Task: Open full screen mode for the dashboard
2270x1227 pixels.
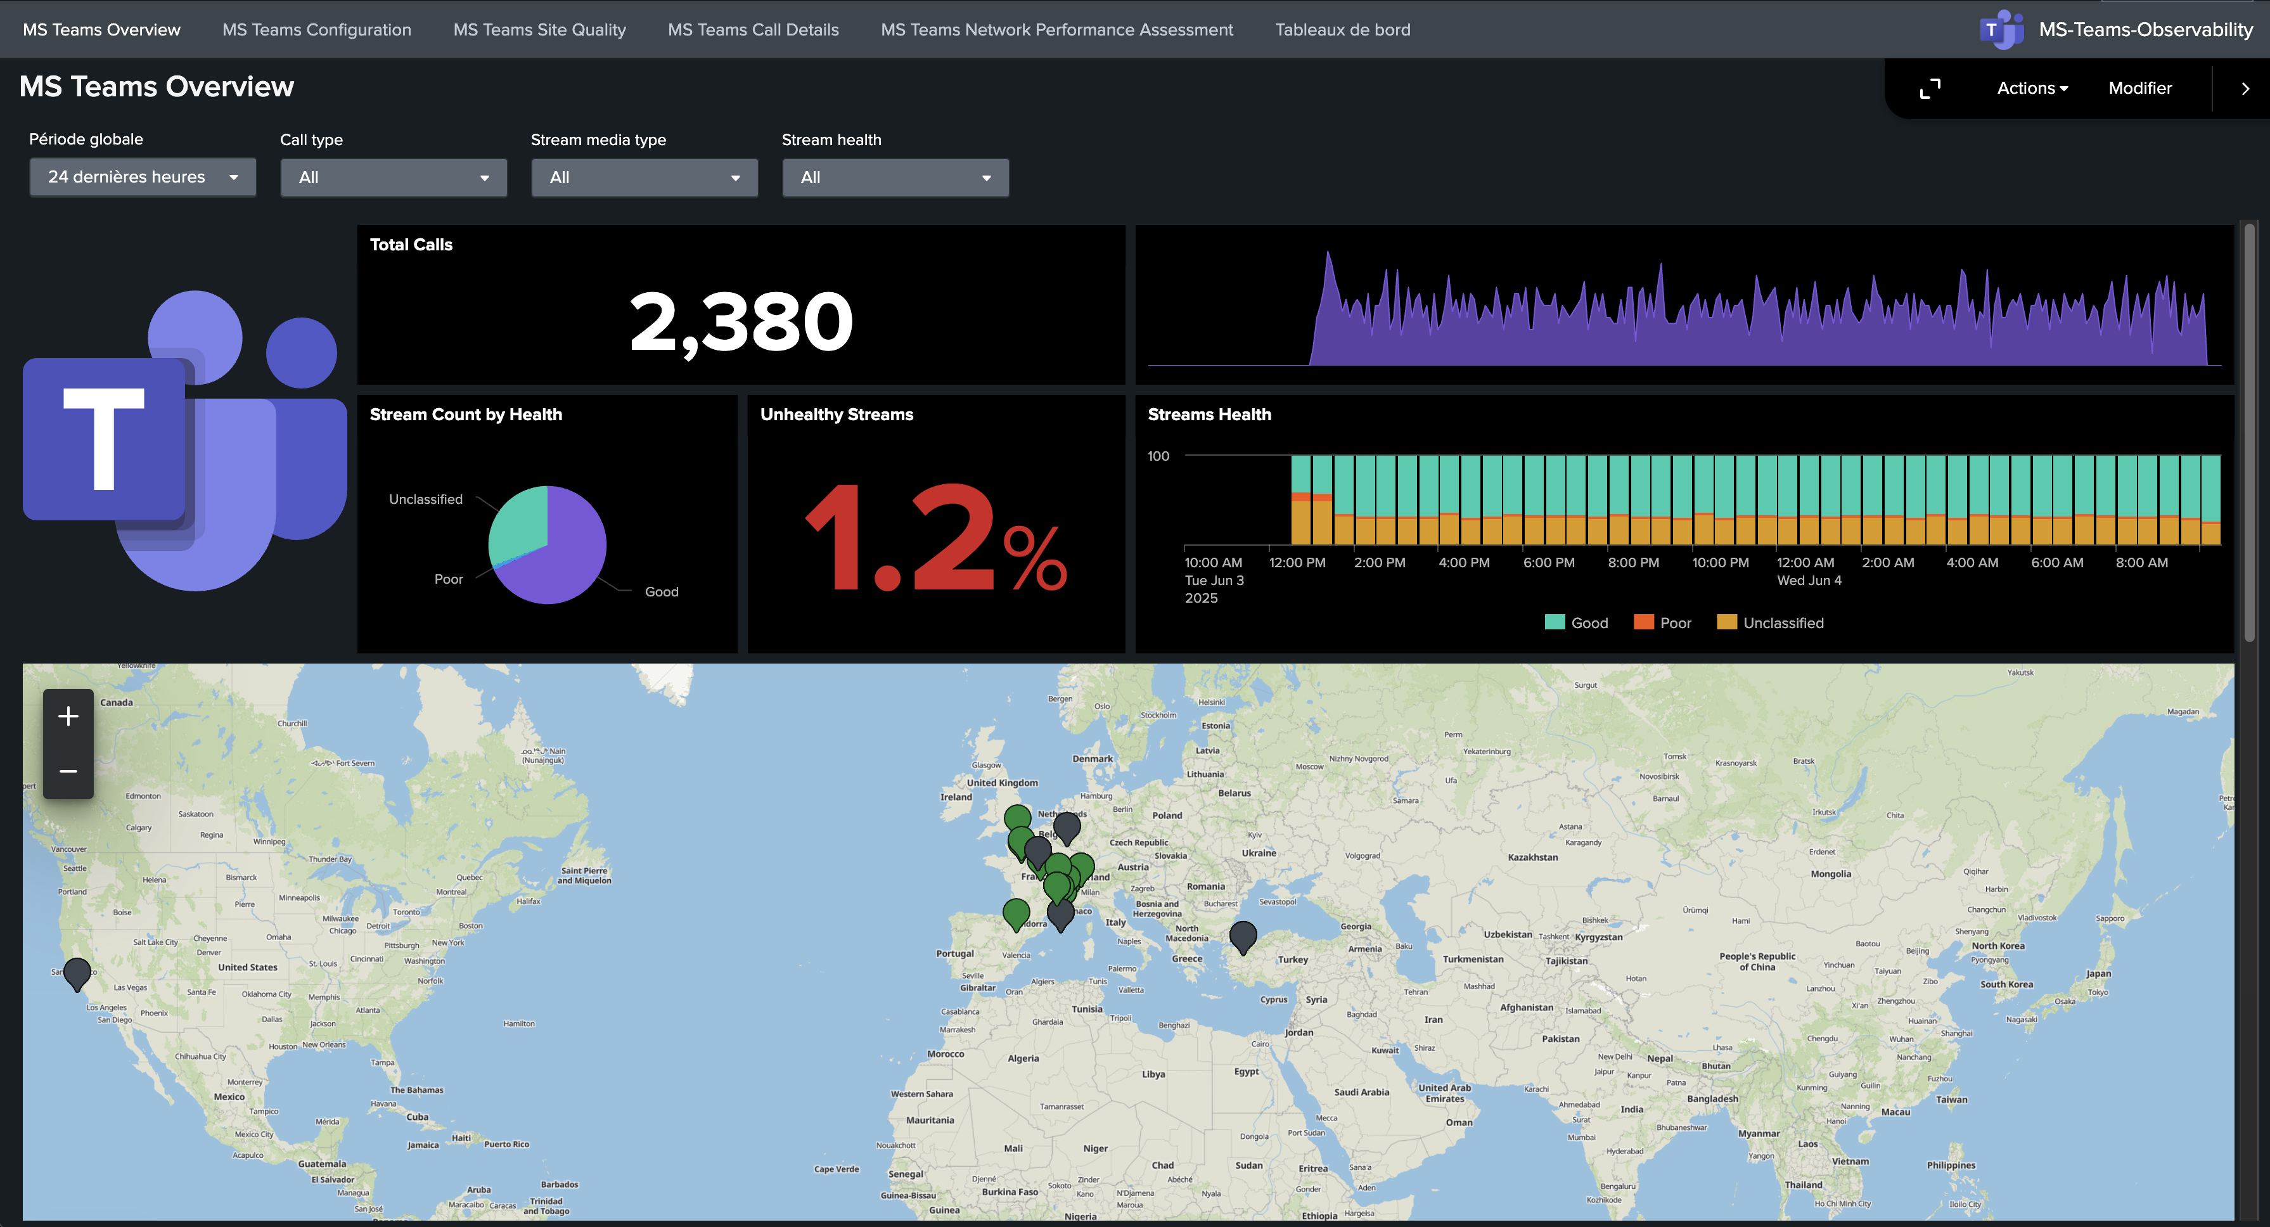Action: pyautogui.click(x=1930, y=88)
